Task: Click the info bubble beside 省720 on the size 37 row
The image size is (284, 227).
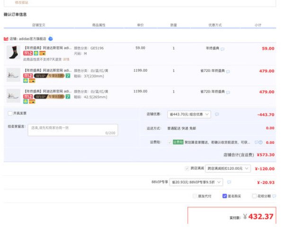Action: click(x=228, y=71)
